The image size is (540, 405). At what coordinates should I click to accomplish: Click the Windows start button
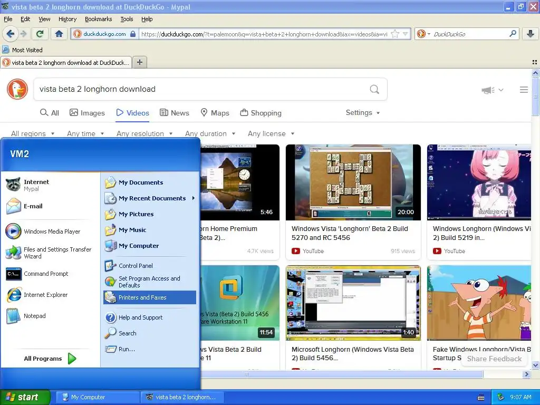[25, 397]
